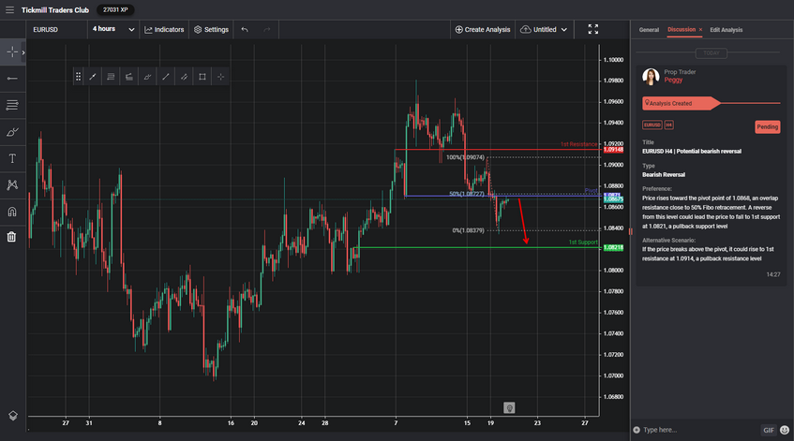The width and height of the screenshot is (794, 441).
Task: Select the brush drawing tool in sidebar
Action: [12, 132]
